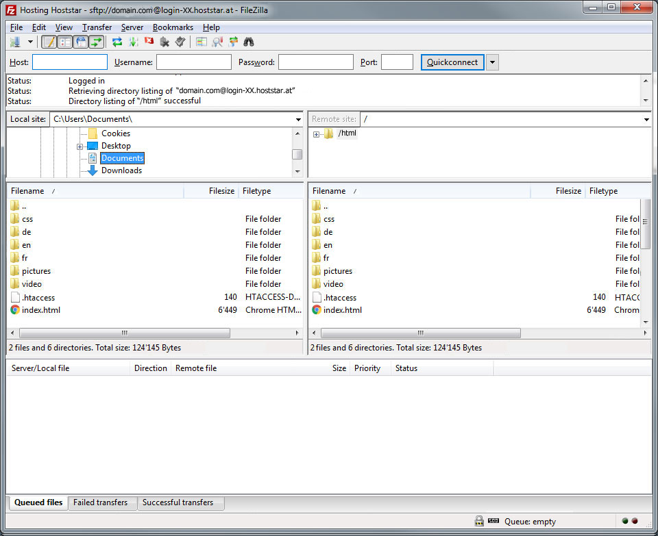This screenshot has height=536, width=658.
Task: Search remote files with binoculars icon
Action: coord(249,42)
